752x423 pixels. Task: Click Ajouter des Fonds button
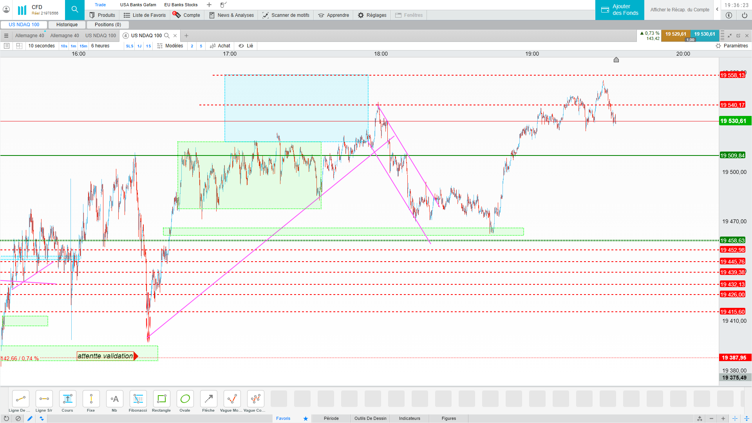click(x=620, y=10)
